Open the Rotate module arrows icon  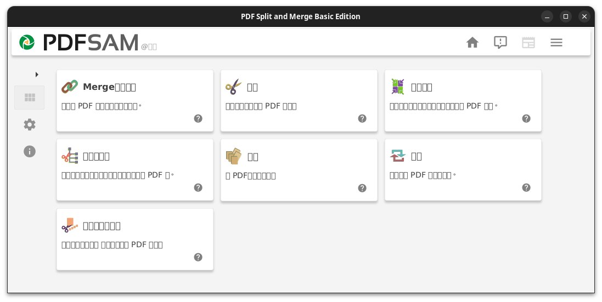(x=397, y=156)
